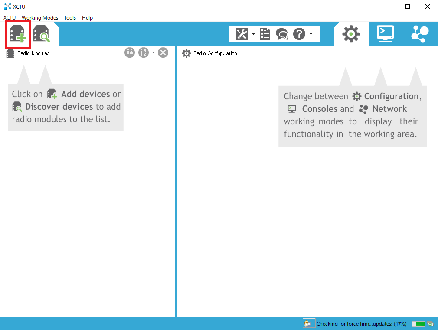Expand the Help icon dropdown arrow
The height and width of the screenshot is (330, 438).
tap(311, 34)
